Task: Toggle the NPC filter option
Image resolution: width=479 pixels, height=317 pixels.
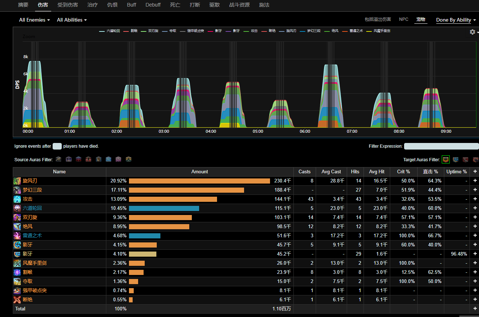Action: [404, 19]
